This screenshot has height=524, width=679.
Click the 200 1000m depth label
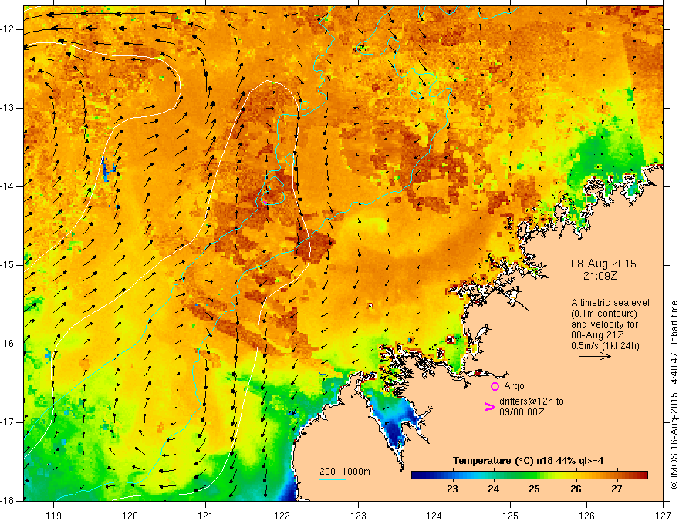[x=345, y=472]
